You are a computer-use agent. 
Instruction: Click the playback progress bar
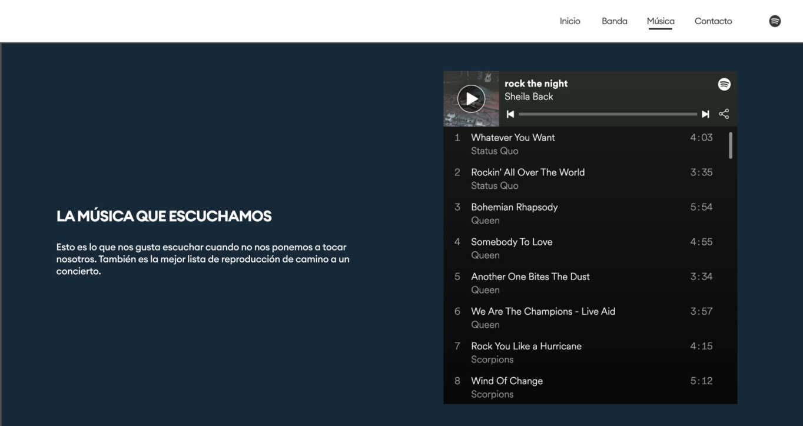coord(606,114)
